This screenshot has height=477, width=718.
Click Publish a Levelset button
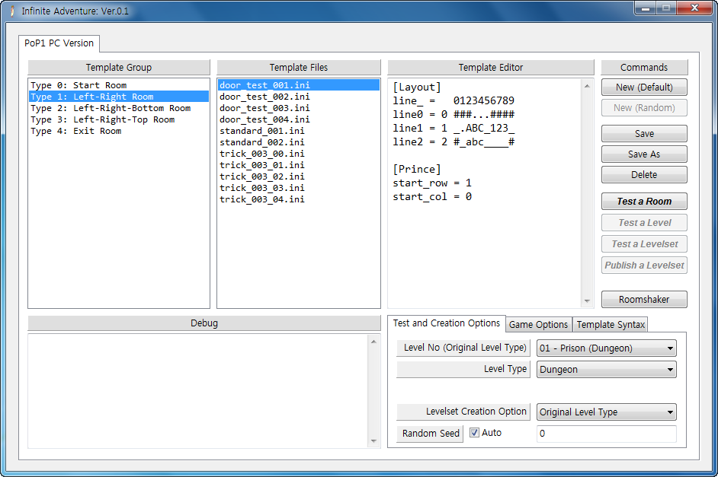(644, 265)
